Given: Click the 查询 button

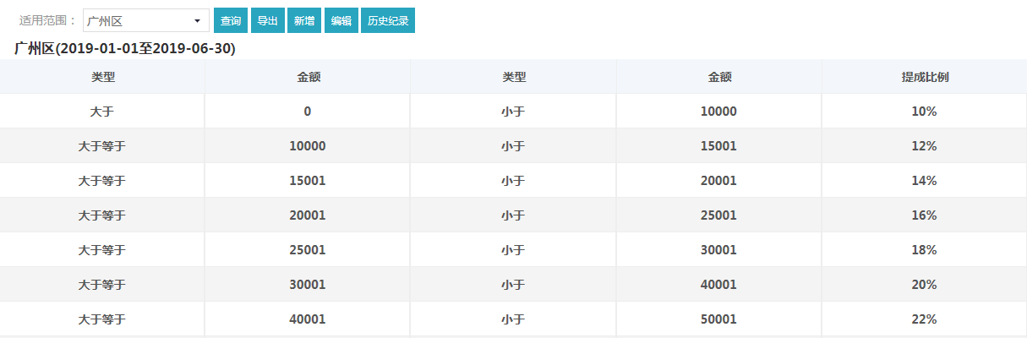Looking at the screenshot, I should coord(231,21).
